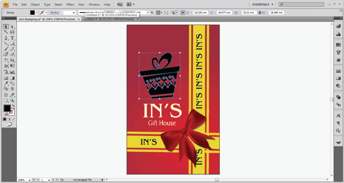Open the Effect menu
This screenshot has width=344, height=183.
70,4
